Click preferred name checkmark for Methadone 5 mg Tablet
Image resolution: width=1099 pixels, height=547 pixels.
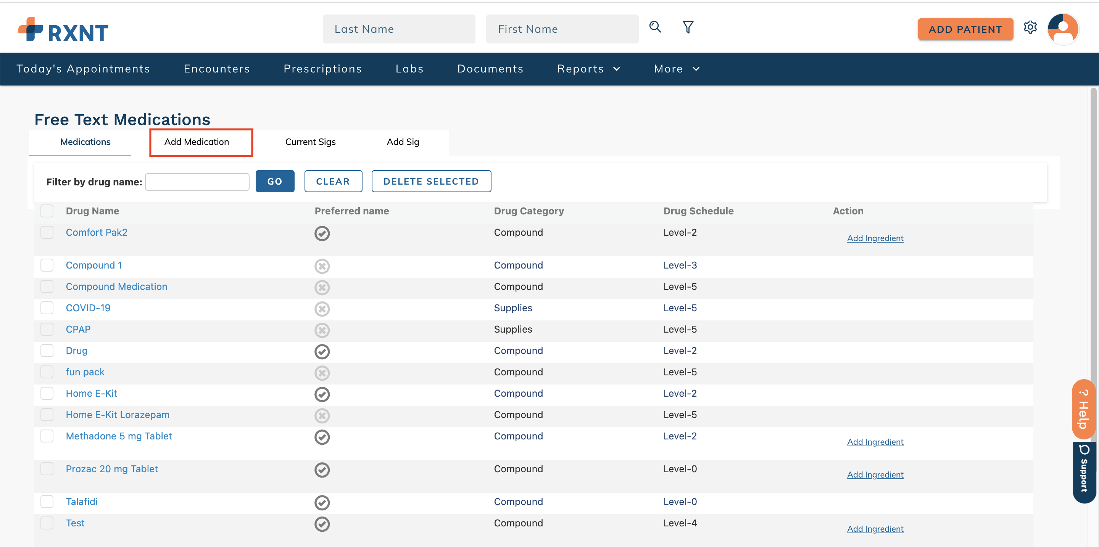pyautogui.click(x=322, y=437)
